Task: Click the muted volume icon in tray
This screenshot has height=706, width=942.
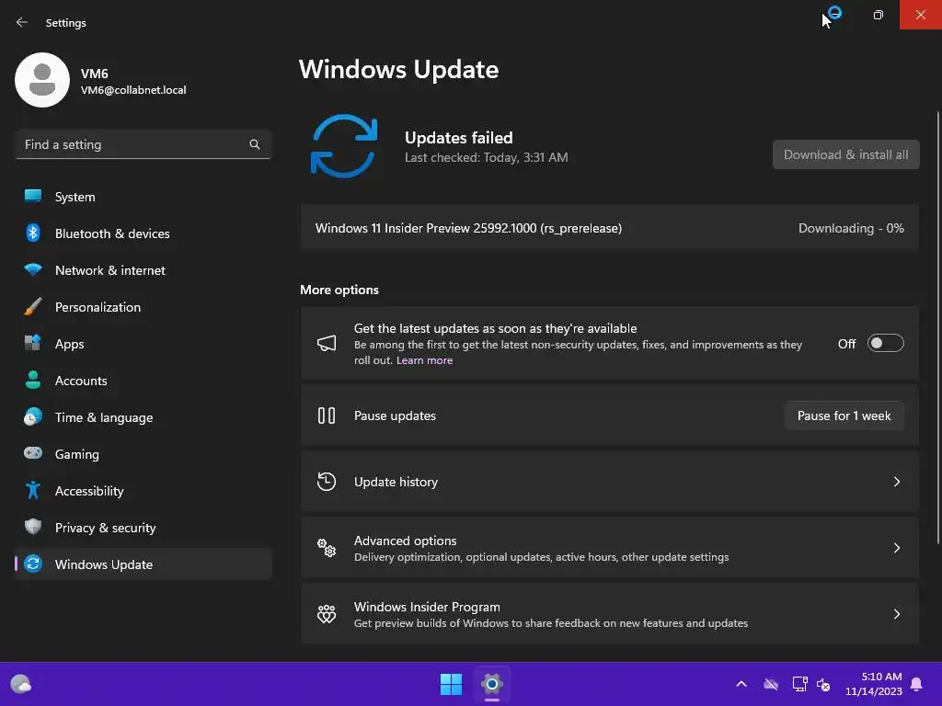Action: coord(823,684)
